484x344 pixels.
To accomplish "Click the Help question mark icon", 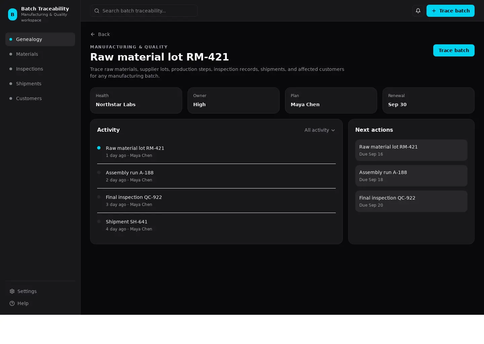I will click(12, 303).
